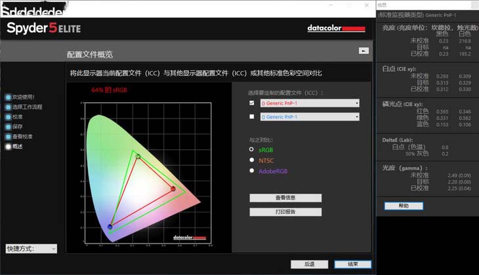
Task: Click the 白点 (CIE xy) heading
Action: pos(399,69)
